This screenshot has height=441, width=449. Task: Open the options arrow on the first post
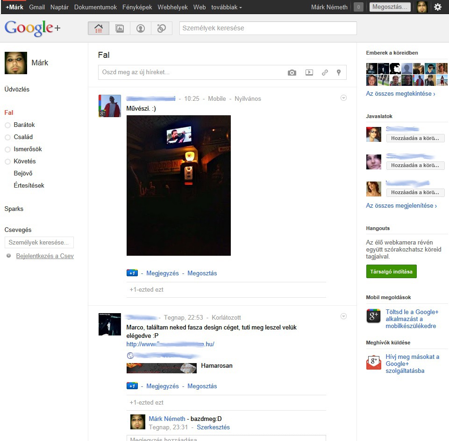[343, 98]
